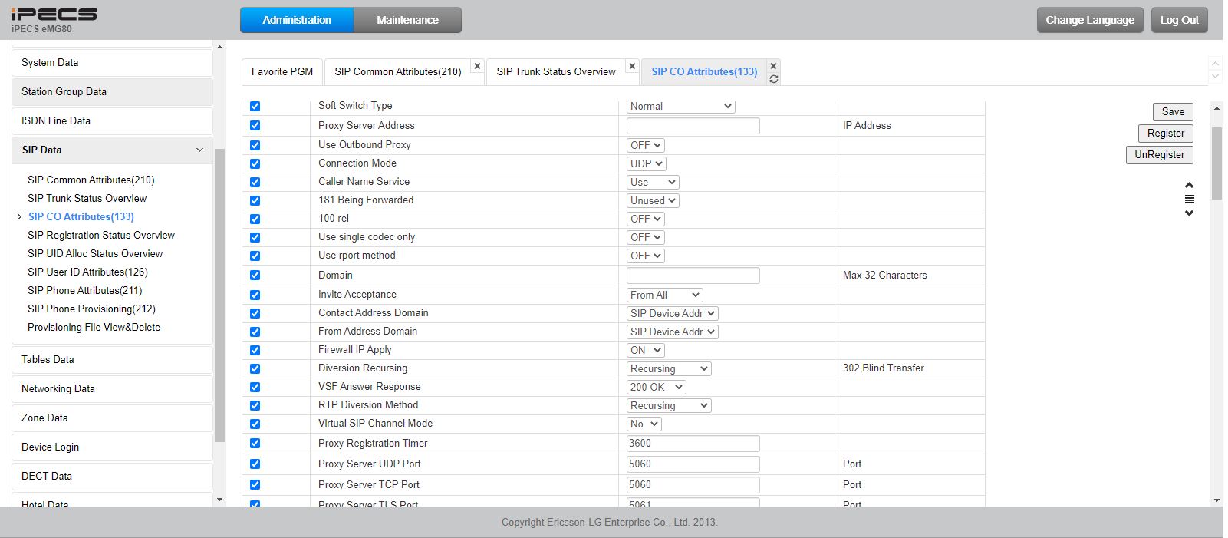
Task: Open the Firewall IP Apply dropdown
Action: 646,350
